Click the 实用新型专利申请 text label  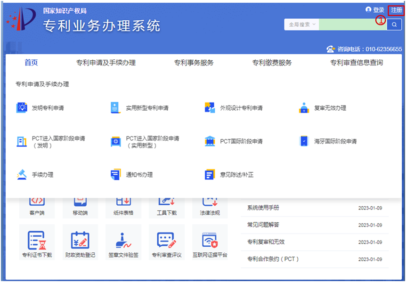coord(147,108)
